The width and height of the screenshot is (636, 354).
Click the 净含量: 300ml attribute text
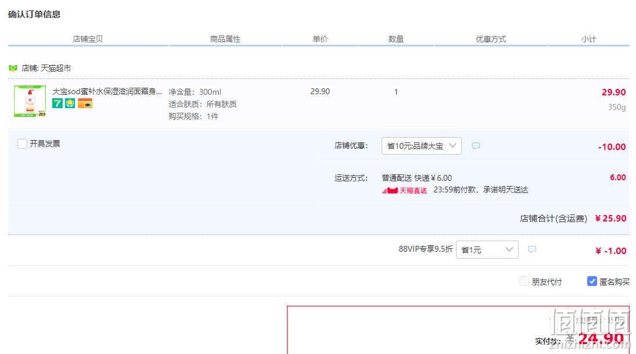click(195, 92)
